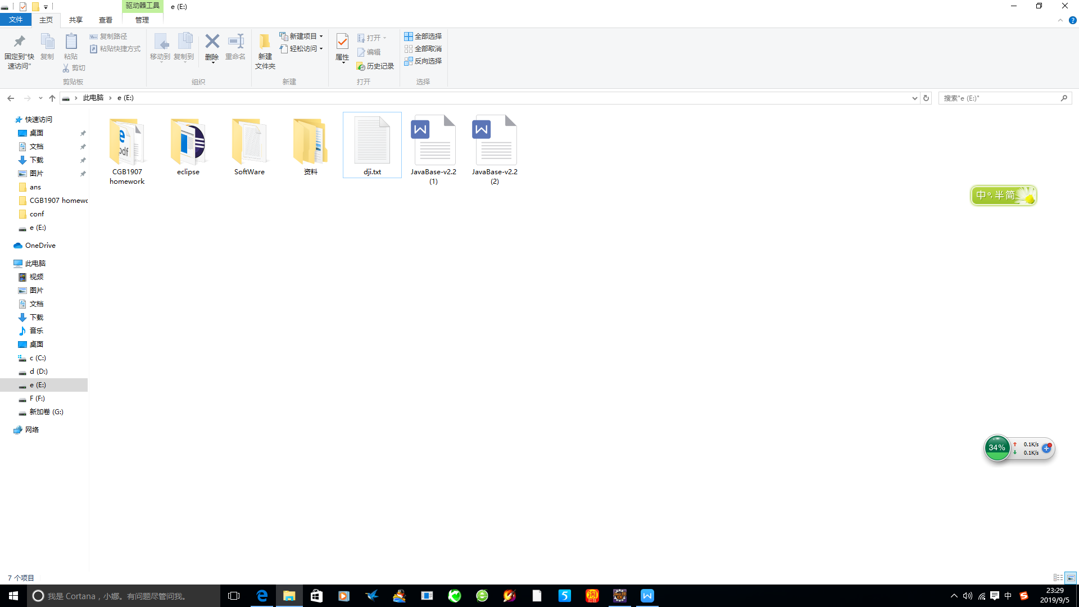The width and height of the screenshot is (1079, 607).
Task: Select the JavaBase-v2.2 (2) document
Action: click(x=495, y=150)
